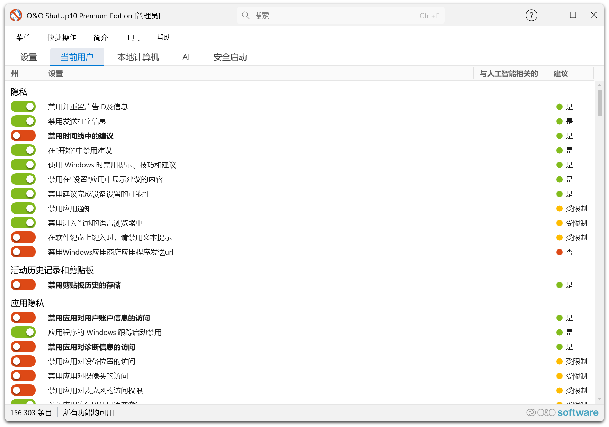Click green dot for 禁用剪贴板历史的存储

(x=559, y=285)
